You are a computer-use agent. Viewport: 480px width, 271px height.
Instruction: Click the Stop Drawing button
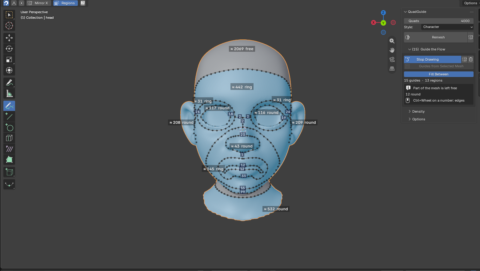432,59
